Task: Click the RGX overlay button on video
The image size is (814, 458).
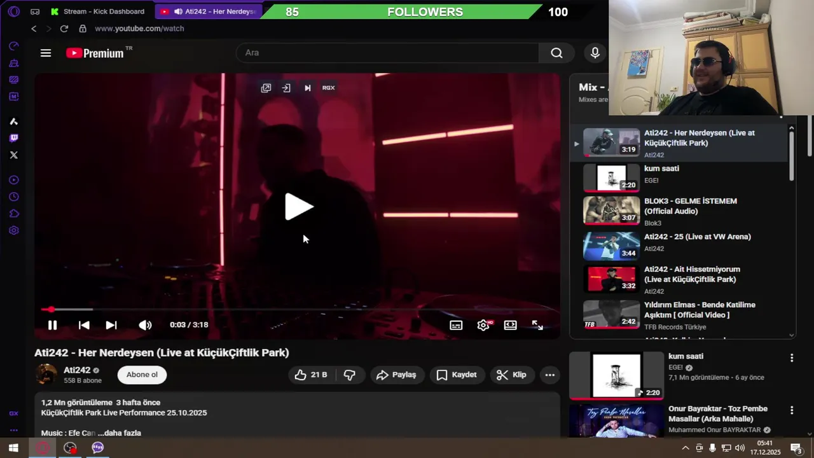Action: 328,88
